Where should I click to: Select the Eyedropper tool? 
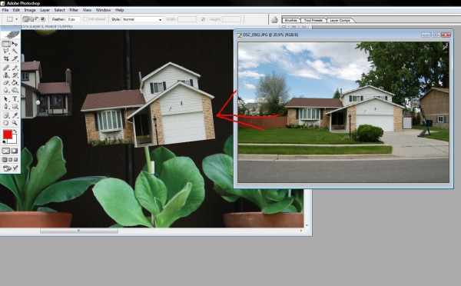[x=15, y=115]
